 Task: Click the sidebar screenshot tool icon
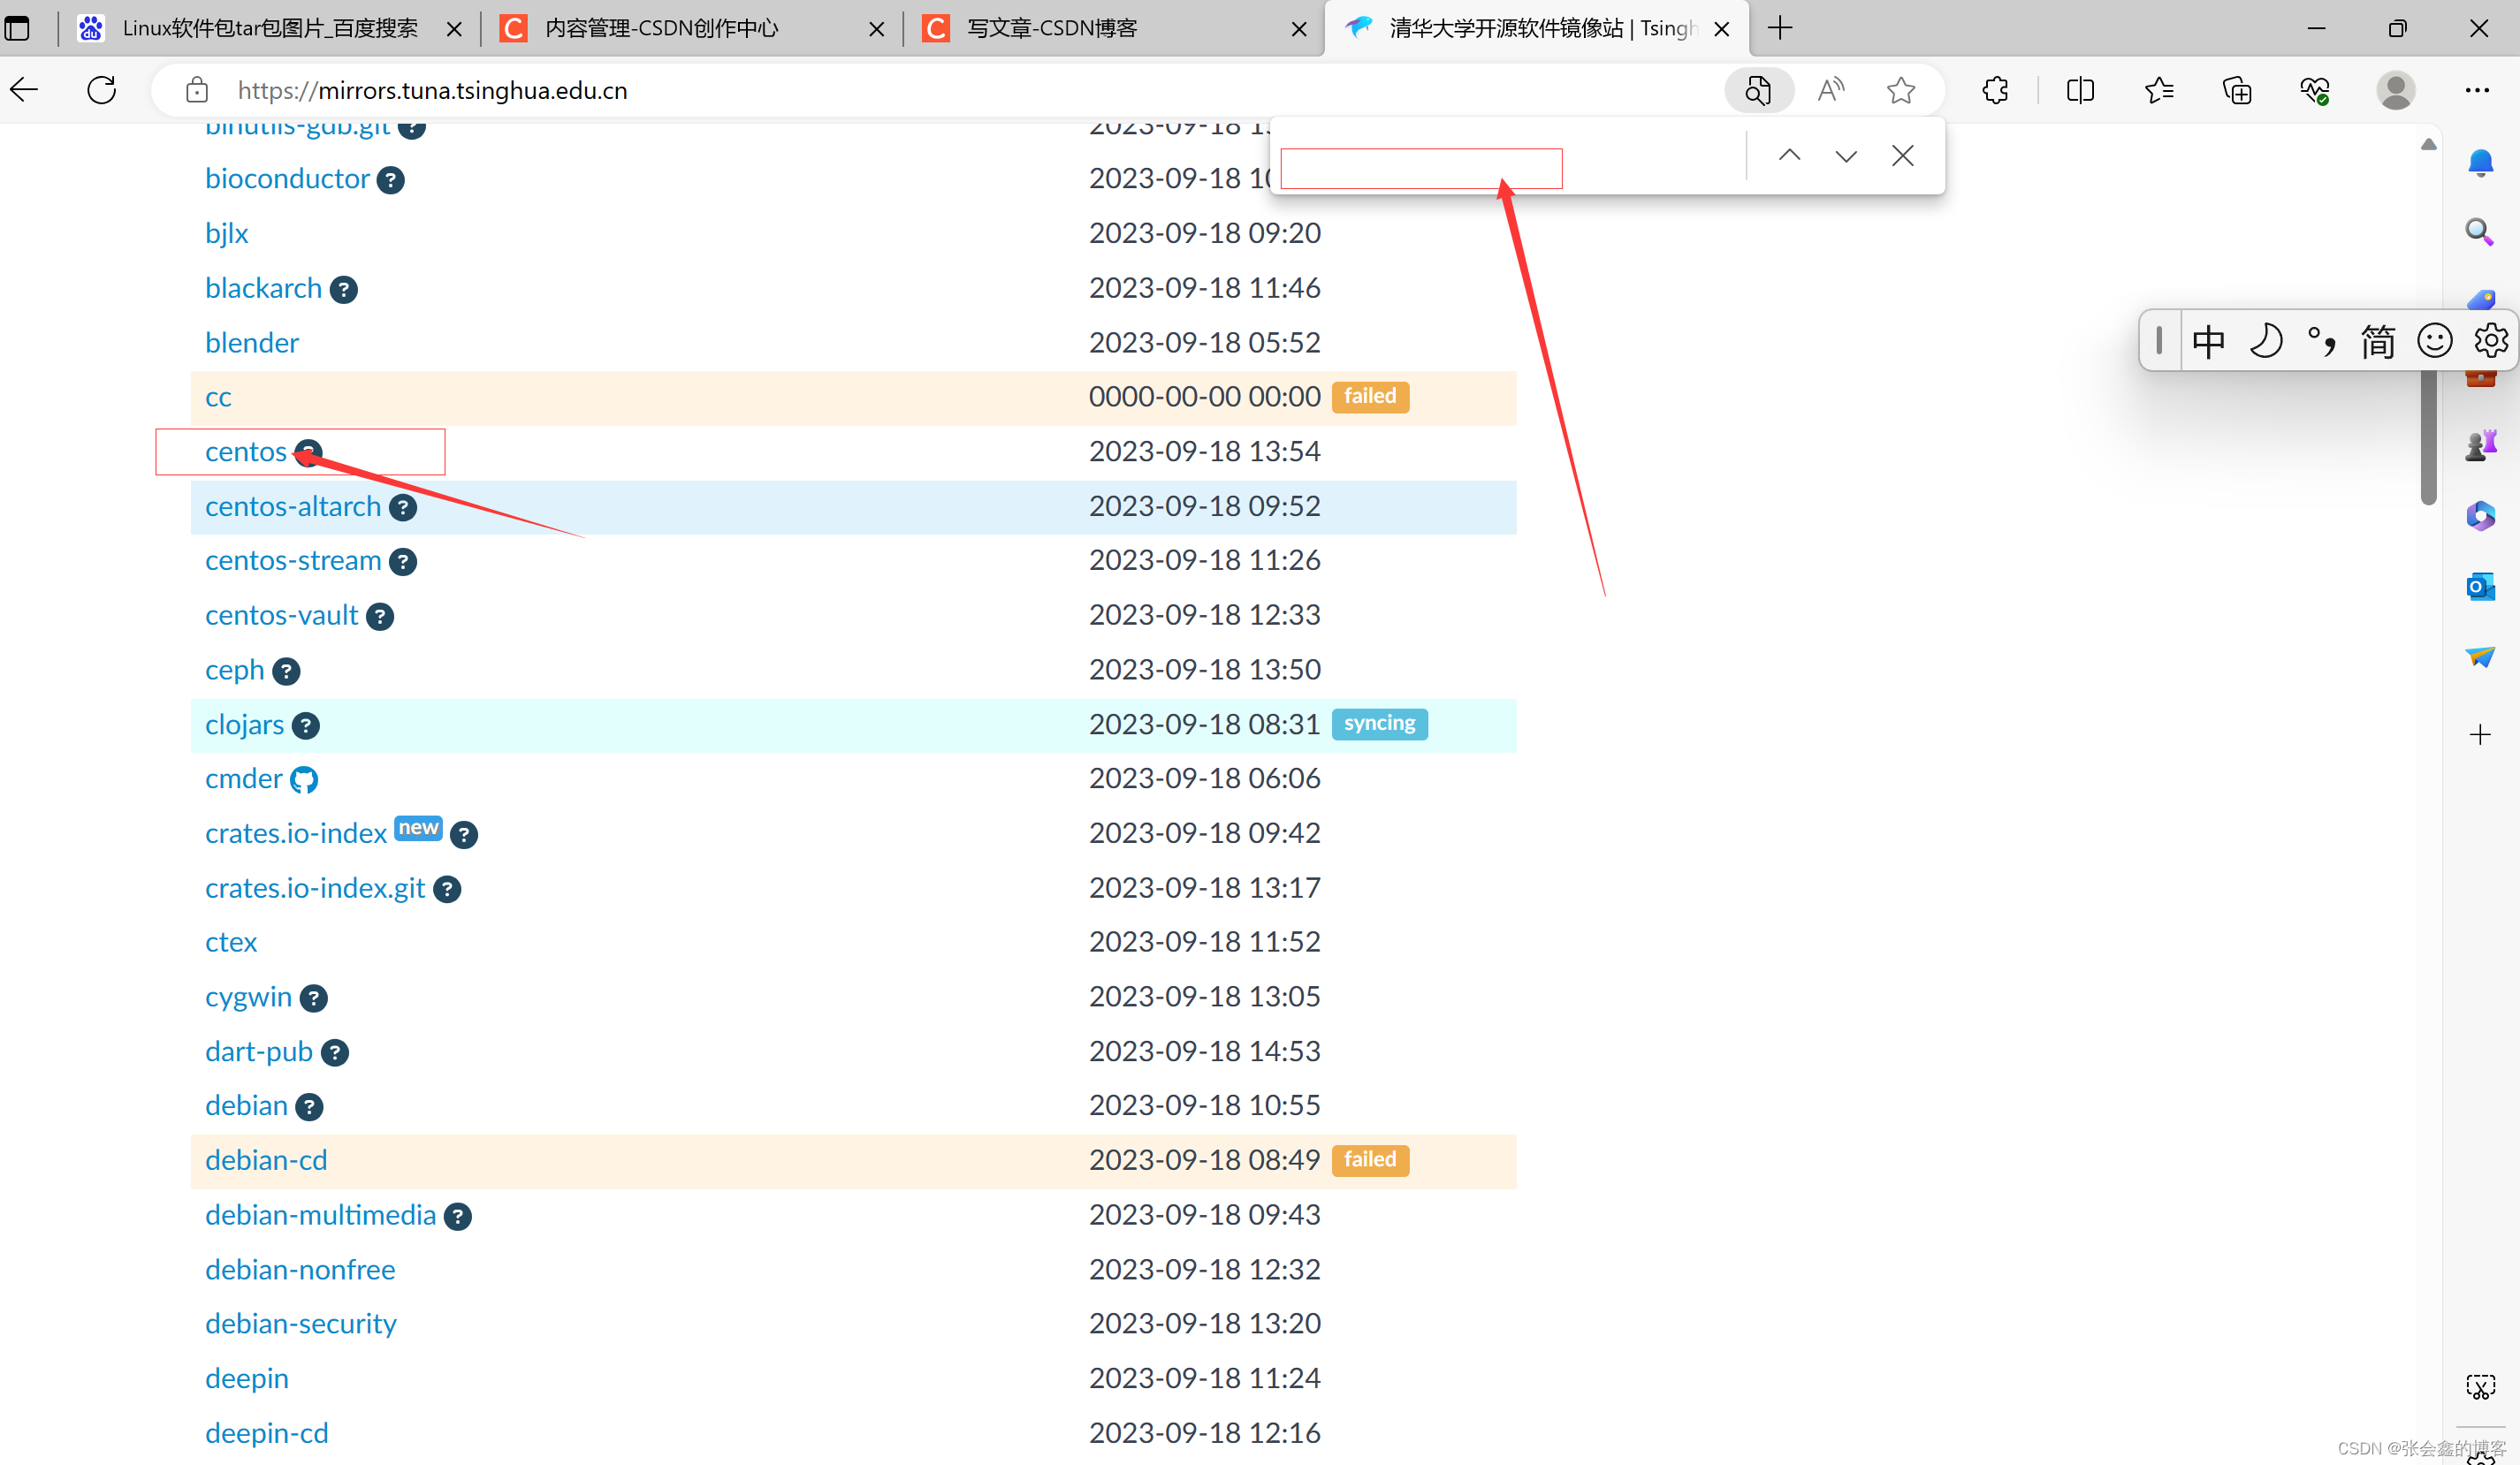pos(2480,1387)
